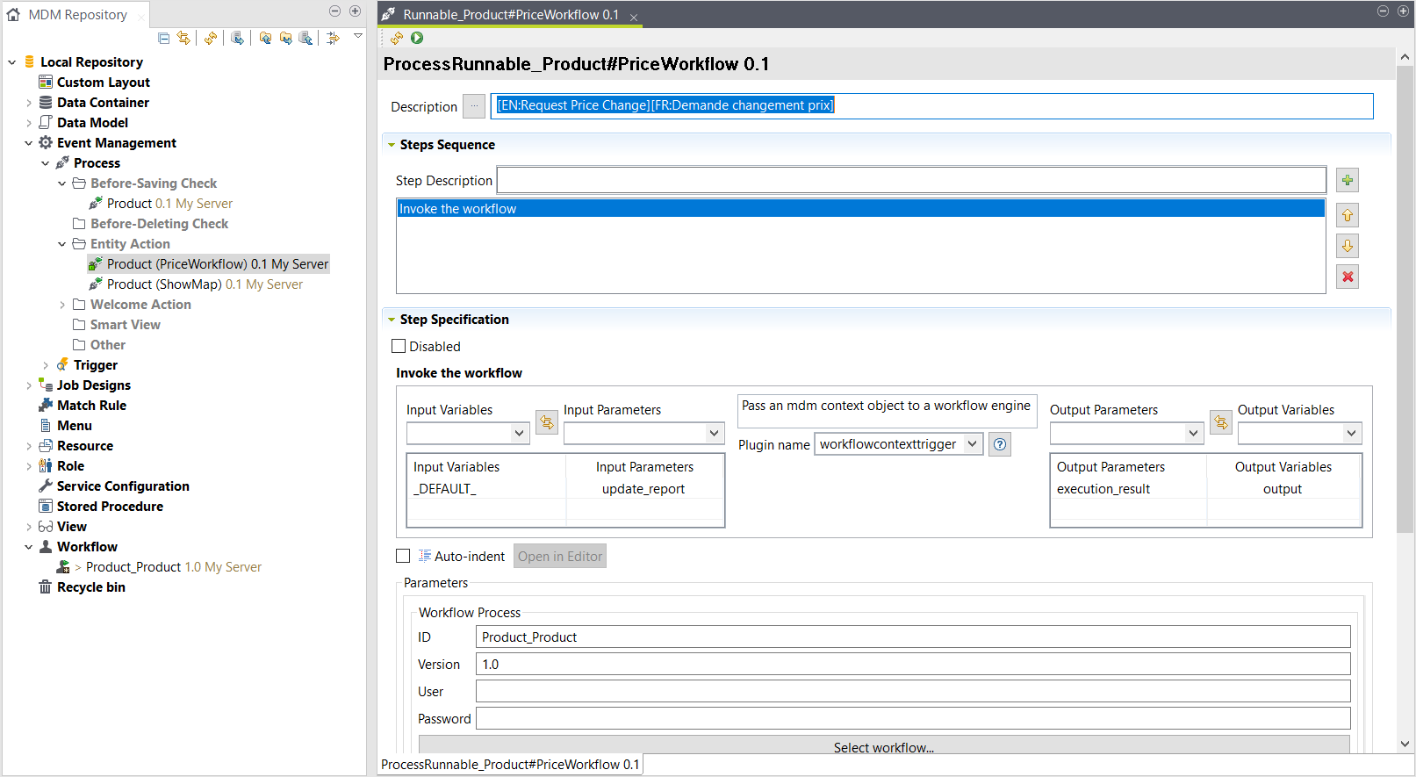The width and height of the screenshot is (1416, 777).
Task: Open plugin help question mark icon
Action: click(x=1000, y=444)
